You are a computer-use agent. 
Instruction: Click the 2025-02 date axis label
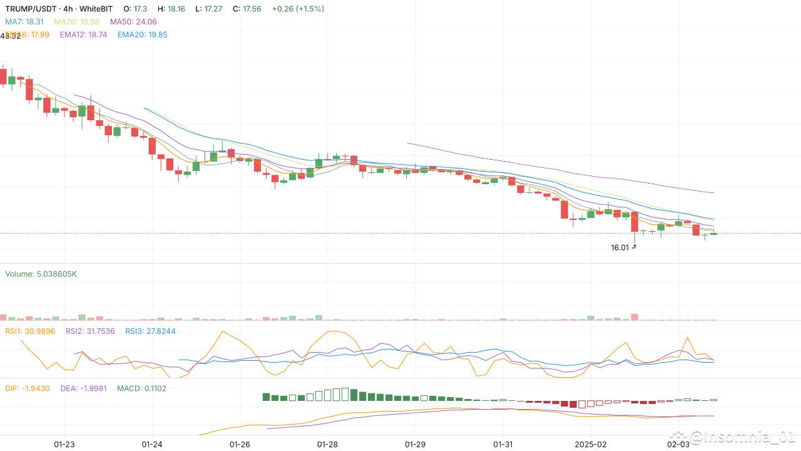590,443
